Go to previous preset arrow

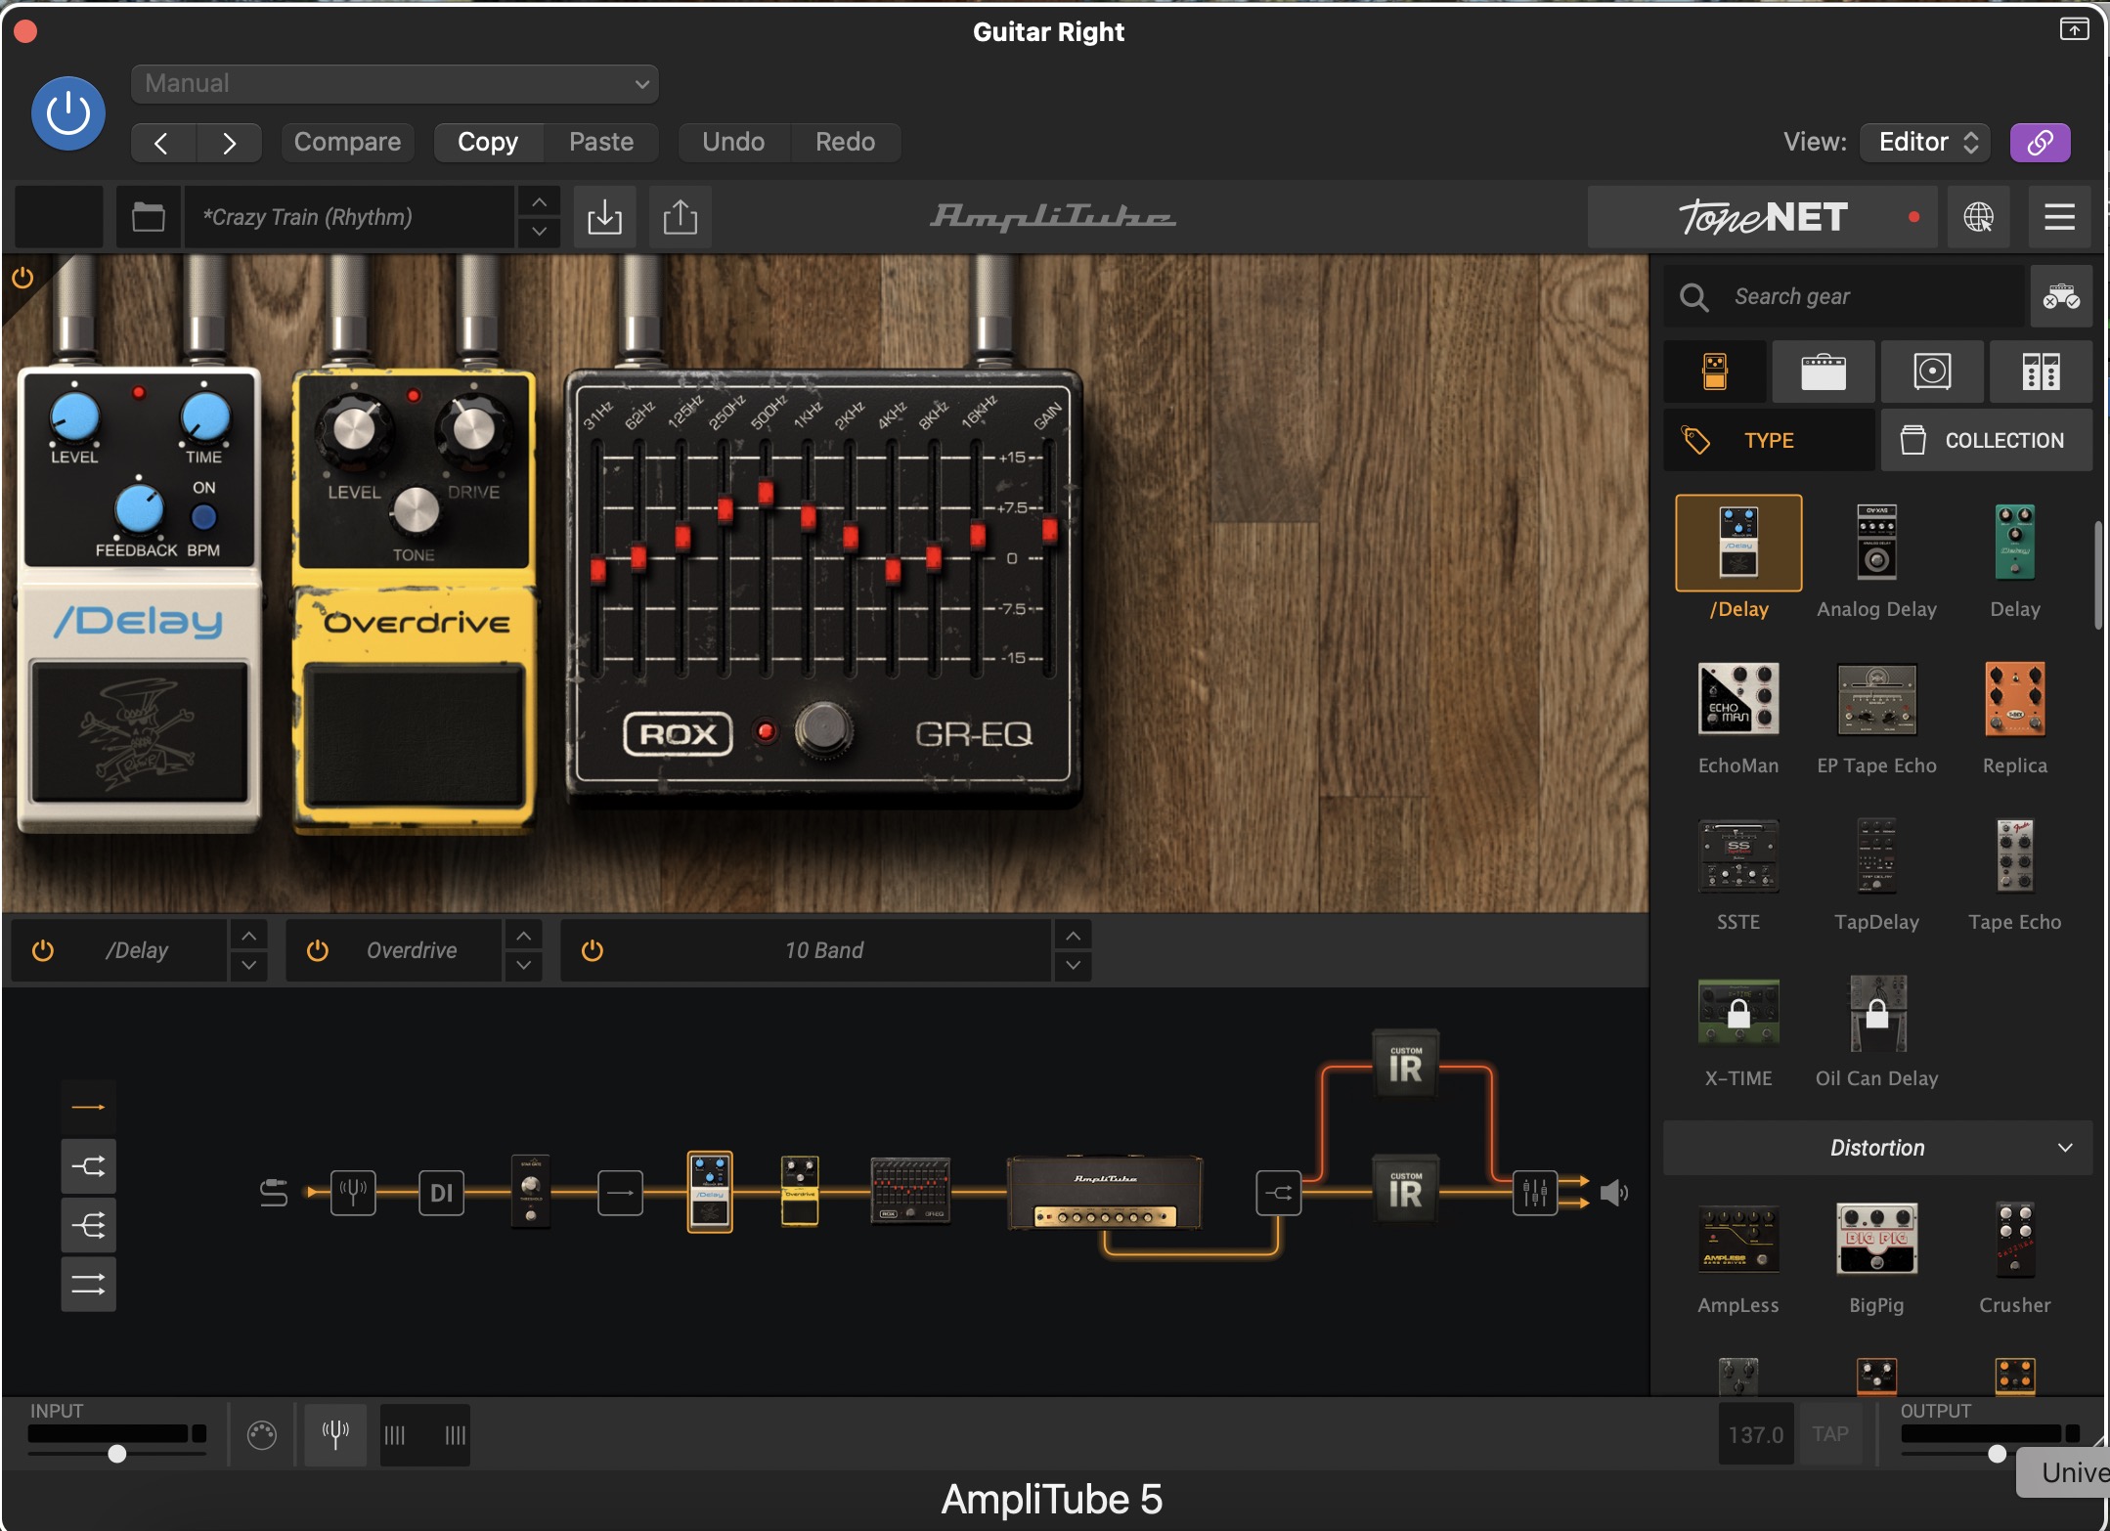coord(162,143)
